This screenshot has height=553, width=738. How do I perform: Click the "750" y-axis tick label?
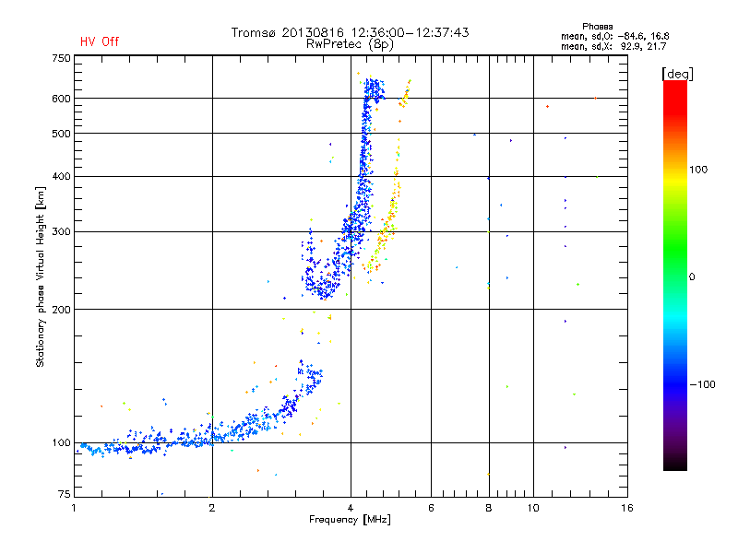pos(61,58)
